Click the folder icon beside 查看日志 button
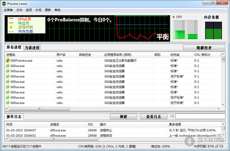Image resolution: width=230 pixels, height=151 pixels. [x=172, y=116]
